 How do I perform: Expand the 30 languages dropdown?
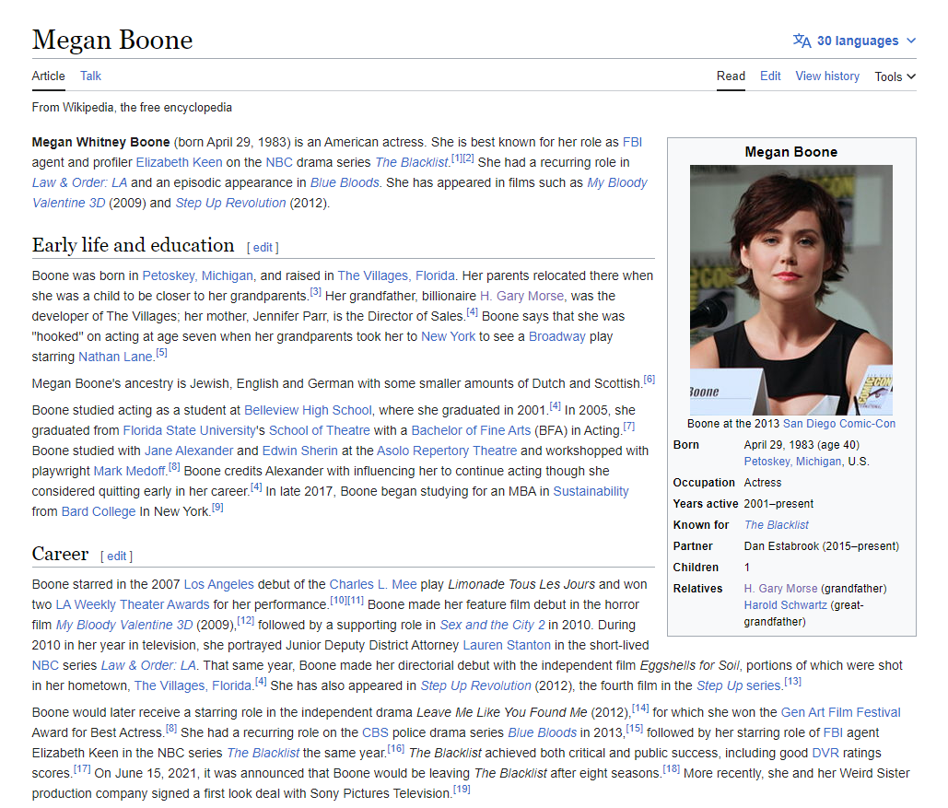[x=855, y=41]
